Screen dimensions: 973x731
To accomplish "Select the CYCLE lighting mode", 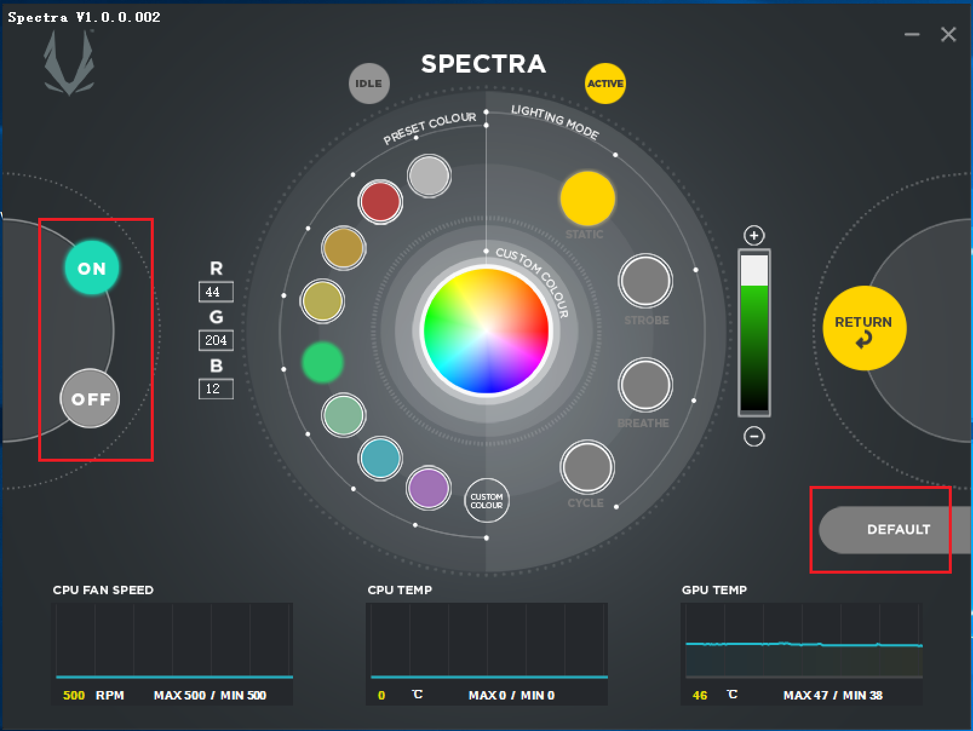I will [x=587, y=468].
